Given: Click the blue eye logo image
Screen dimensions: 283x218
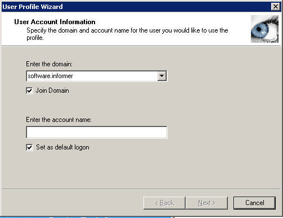Looking at the screenshot, I should [264, 29].
